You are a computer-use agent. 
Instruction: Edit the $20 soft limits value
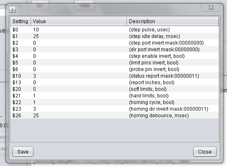[x=79, y=89]
